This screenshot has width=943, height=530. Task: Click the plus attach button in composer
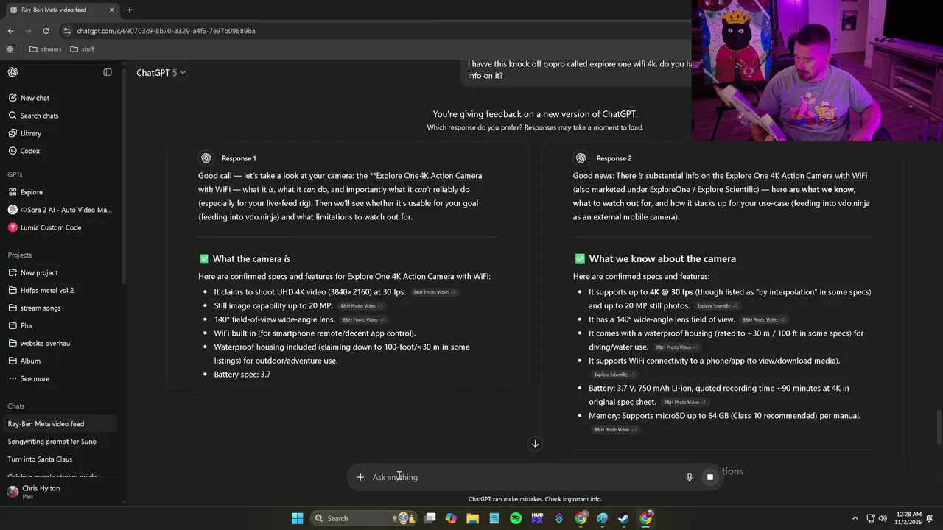pos(360,477)
